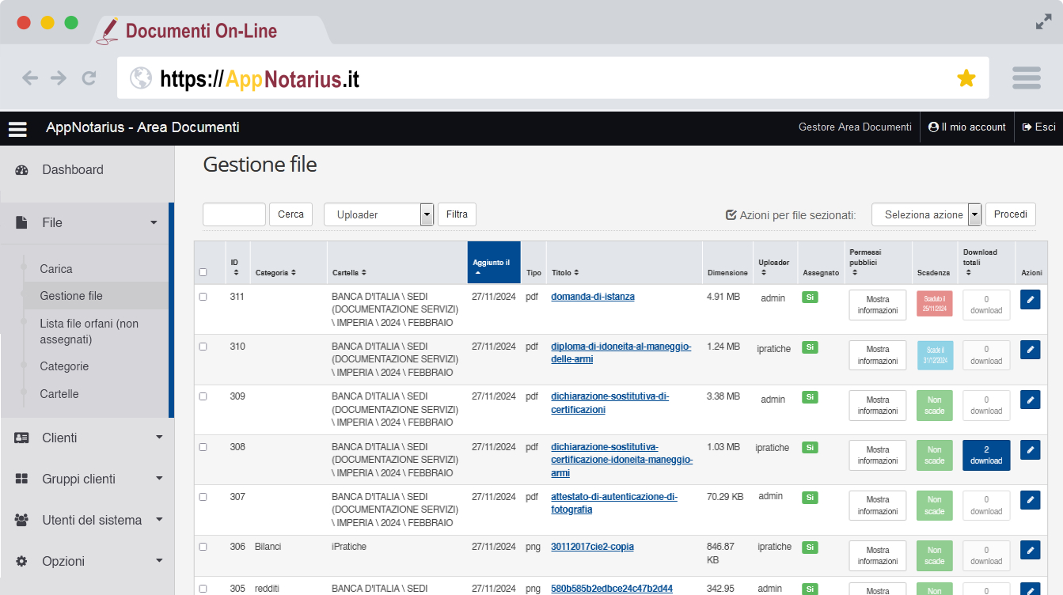Open the domanda-di-istanza file link
1063x595 pixels.
(x=592, y=297)
